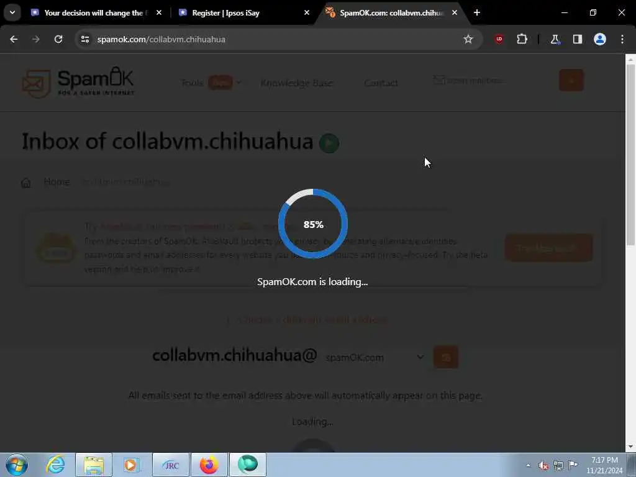Open the Action Center flag icon
This screenshot has width=636, height=477.
[573, 465]
